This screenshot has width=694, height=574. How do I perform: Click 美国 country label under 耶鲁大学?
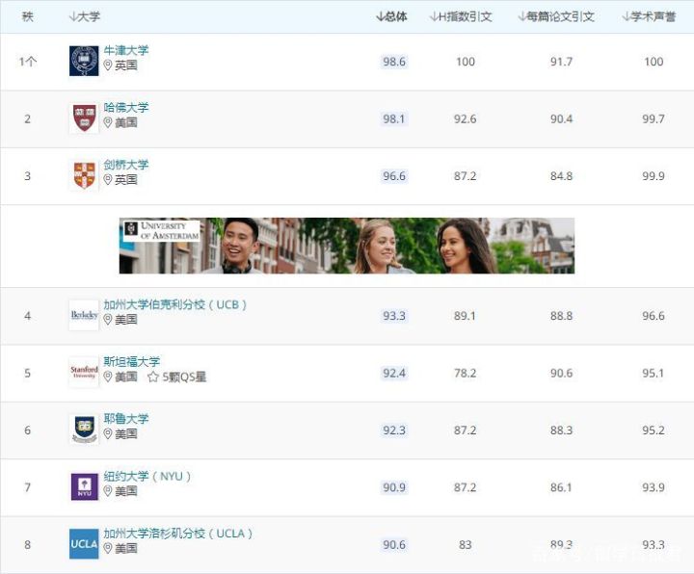[126, 433]
